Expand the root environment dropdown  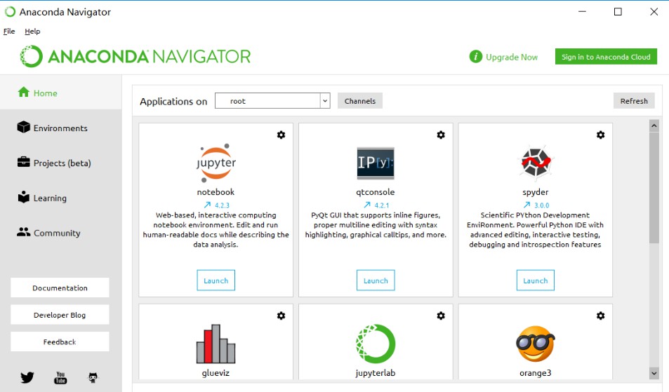tap(325, 101)
